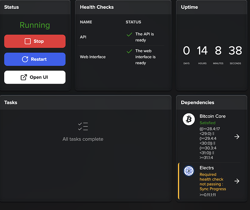Click the circular arrow icon in Restart

point(25,59)
